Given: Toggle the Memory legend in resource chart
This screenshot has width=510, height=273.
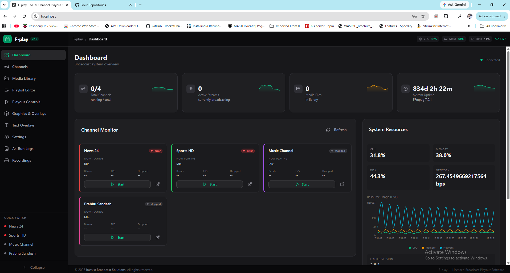Looking at the screenshot, I should (429, 247).
